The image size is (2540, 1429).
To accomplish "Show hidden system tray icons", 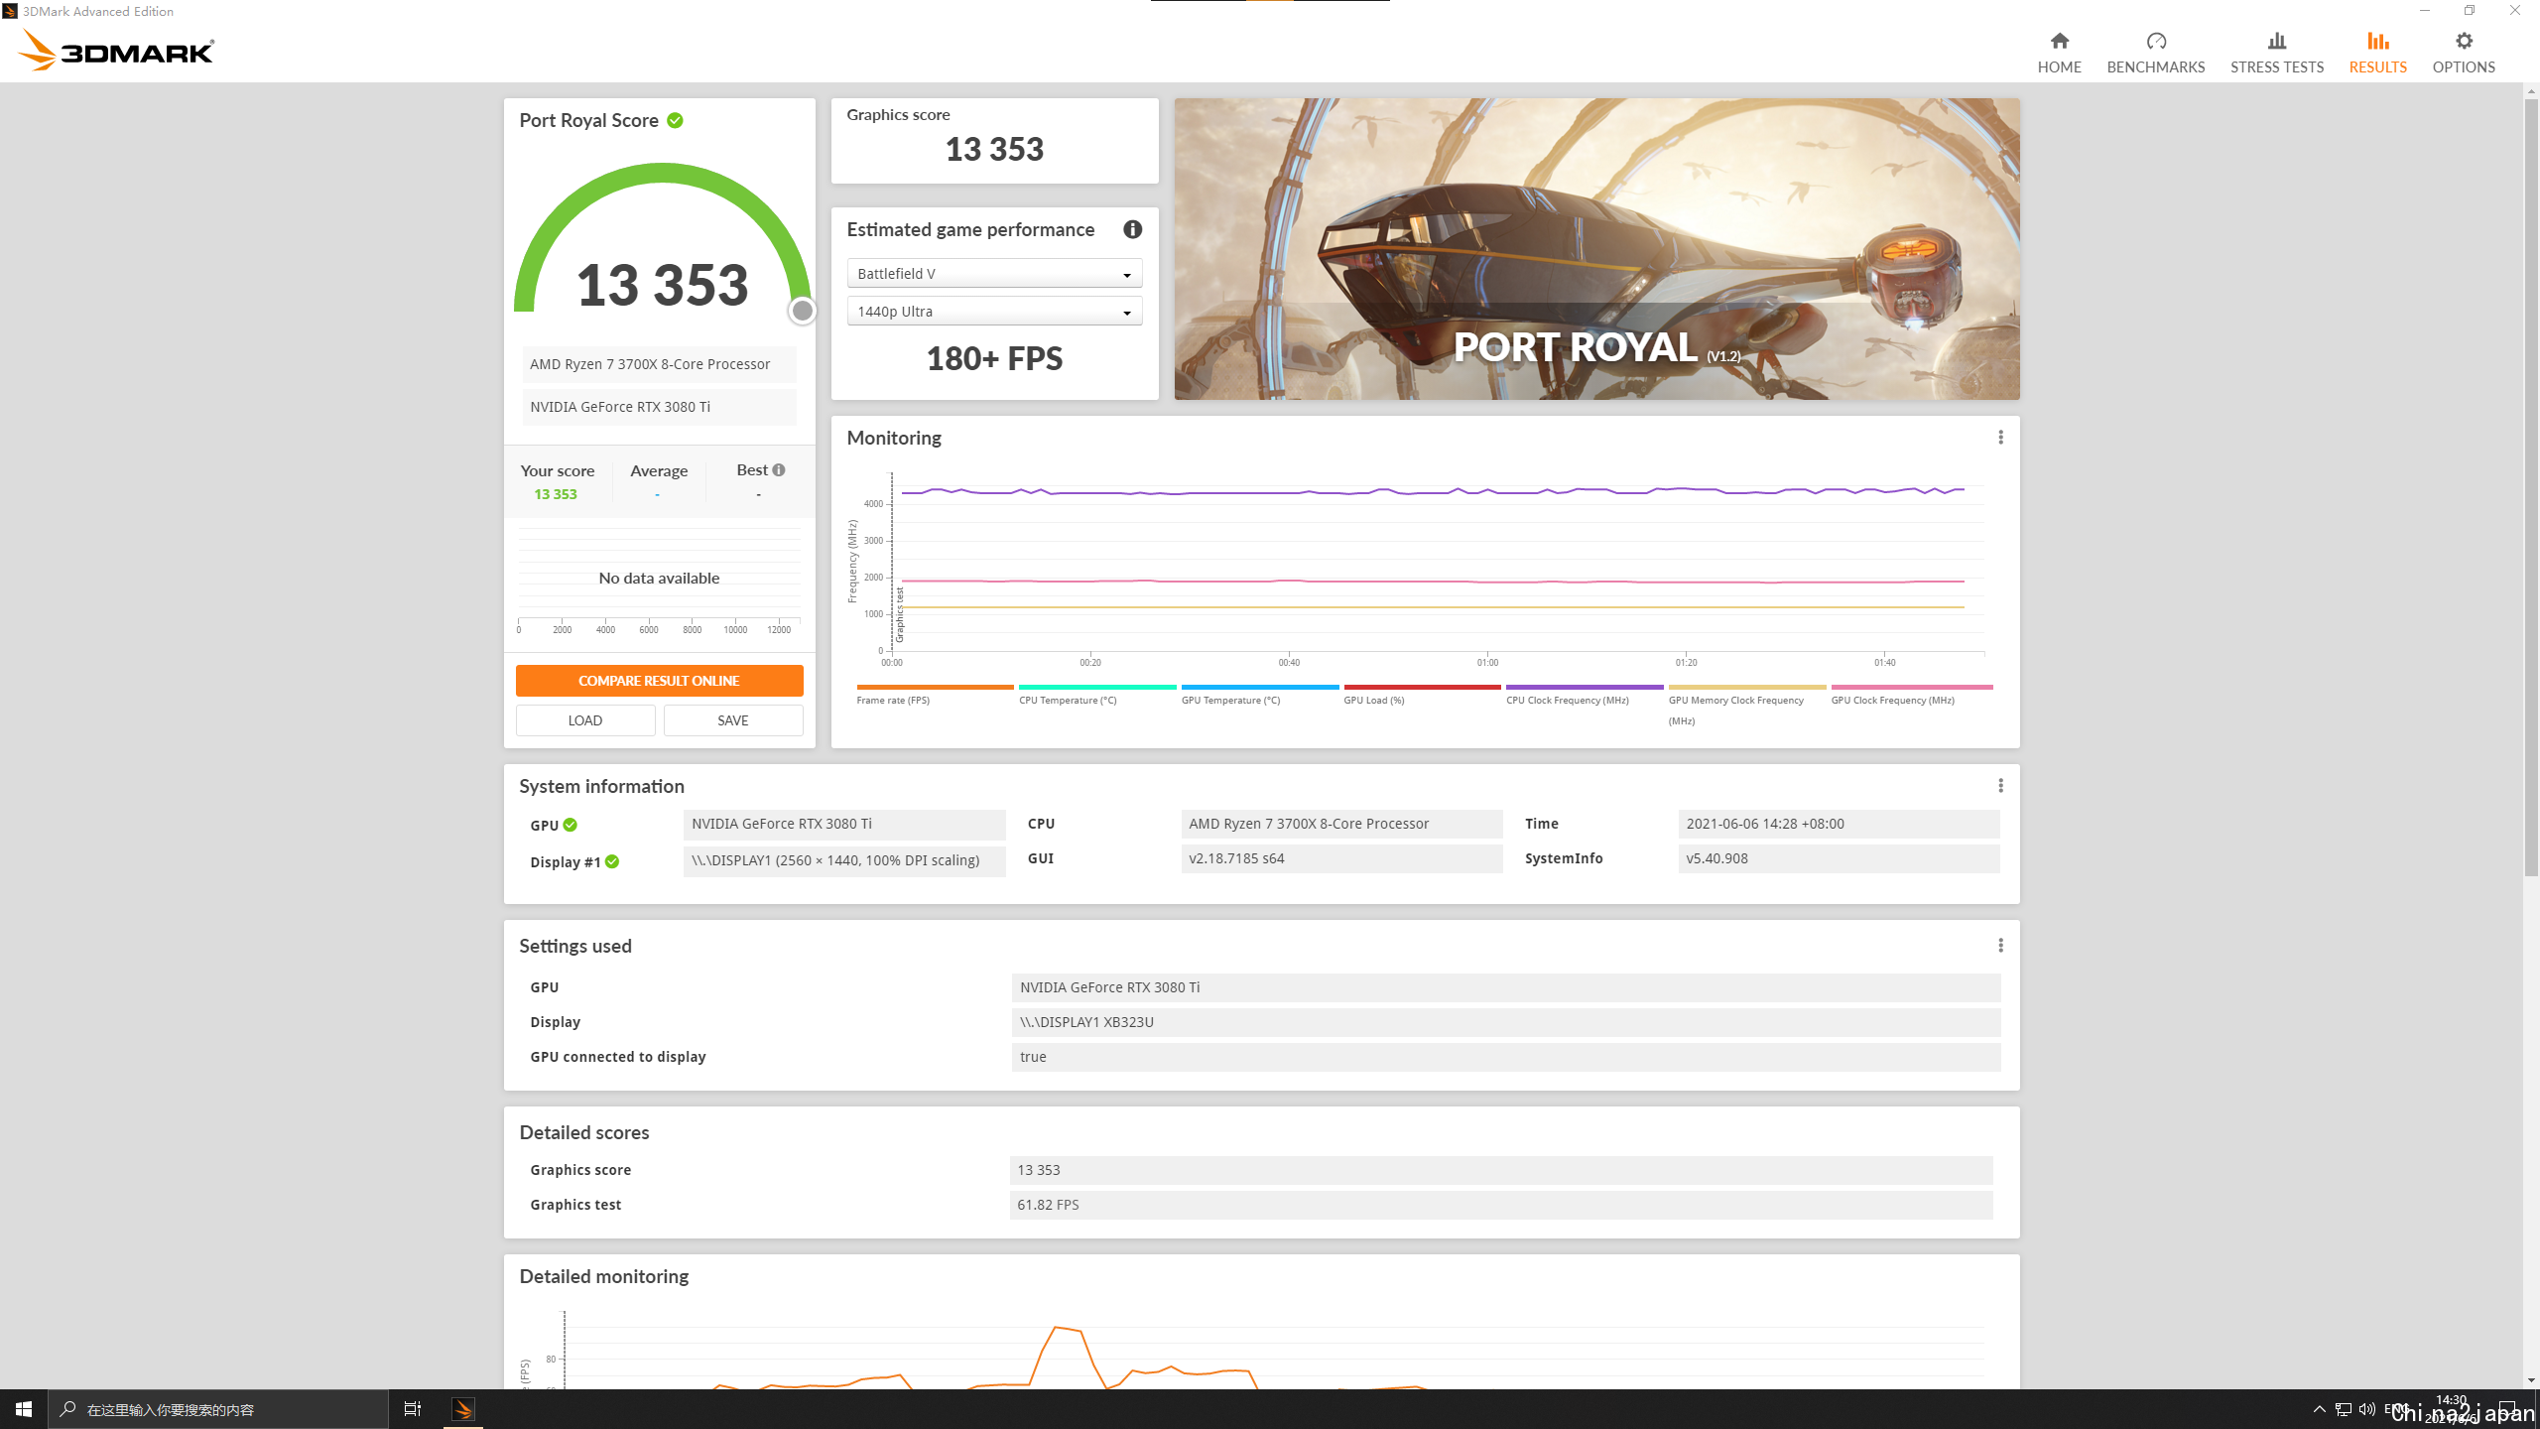I will (2319, 1409).
